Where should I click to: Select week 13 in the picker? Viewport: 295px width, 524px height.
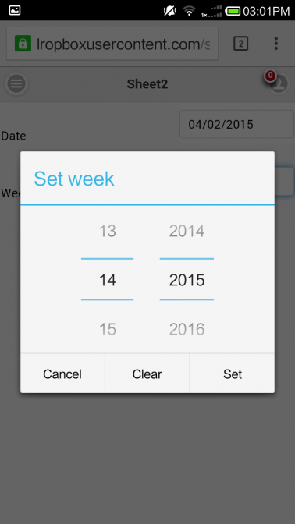[x=108, y=232]
